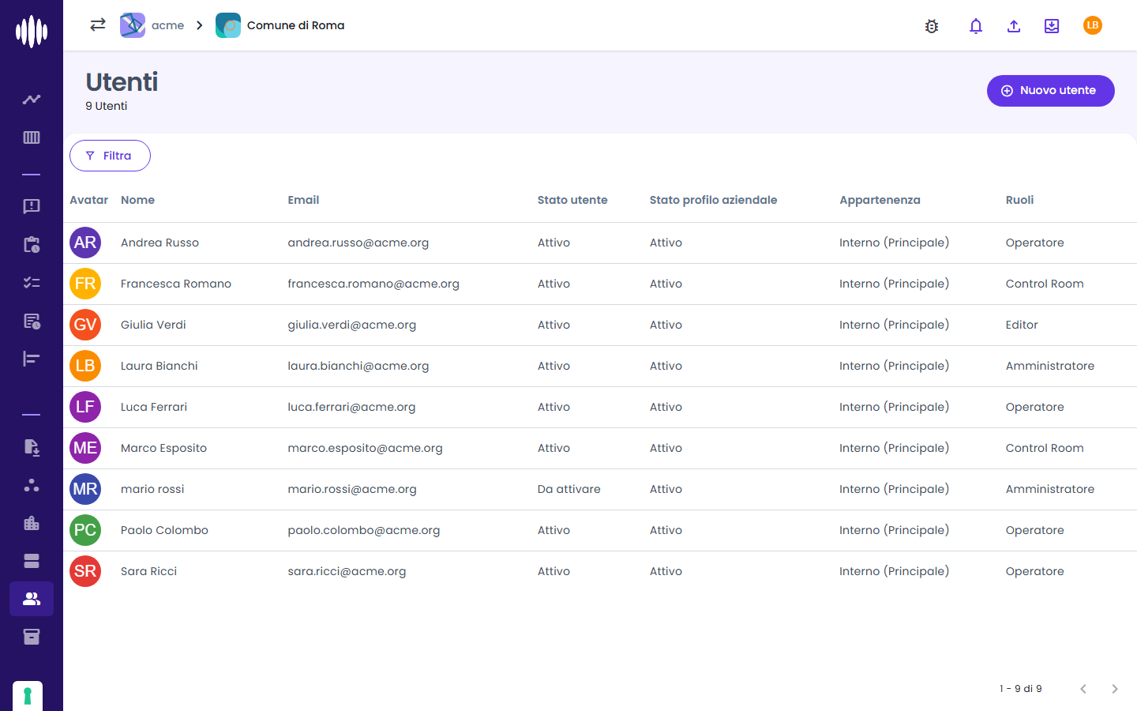Open the LB user profile avatar

coord(1093,25)
